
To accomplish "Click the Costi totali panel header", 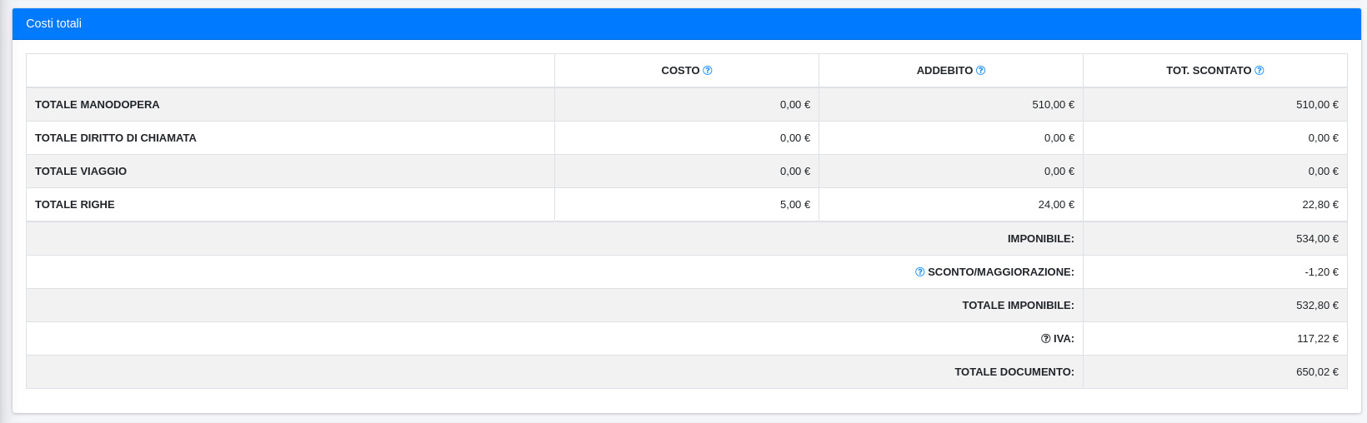I will (x=53, y=23).
